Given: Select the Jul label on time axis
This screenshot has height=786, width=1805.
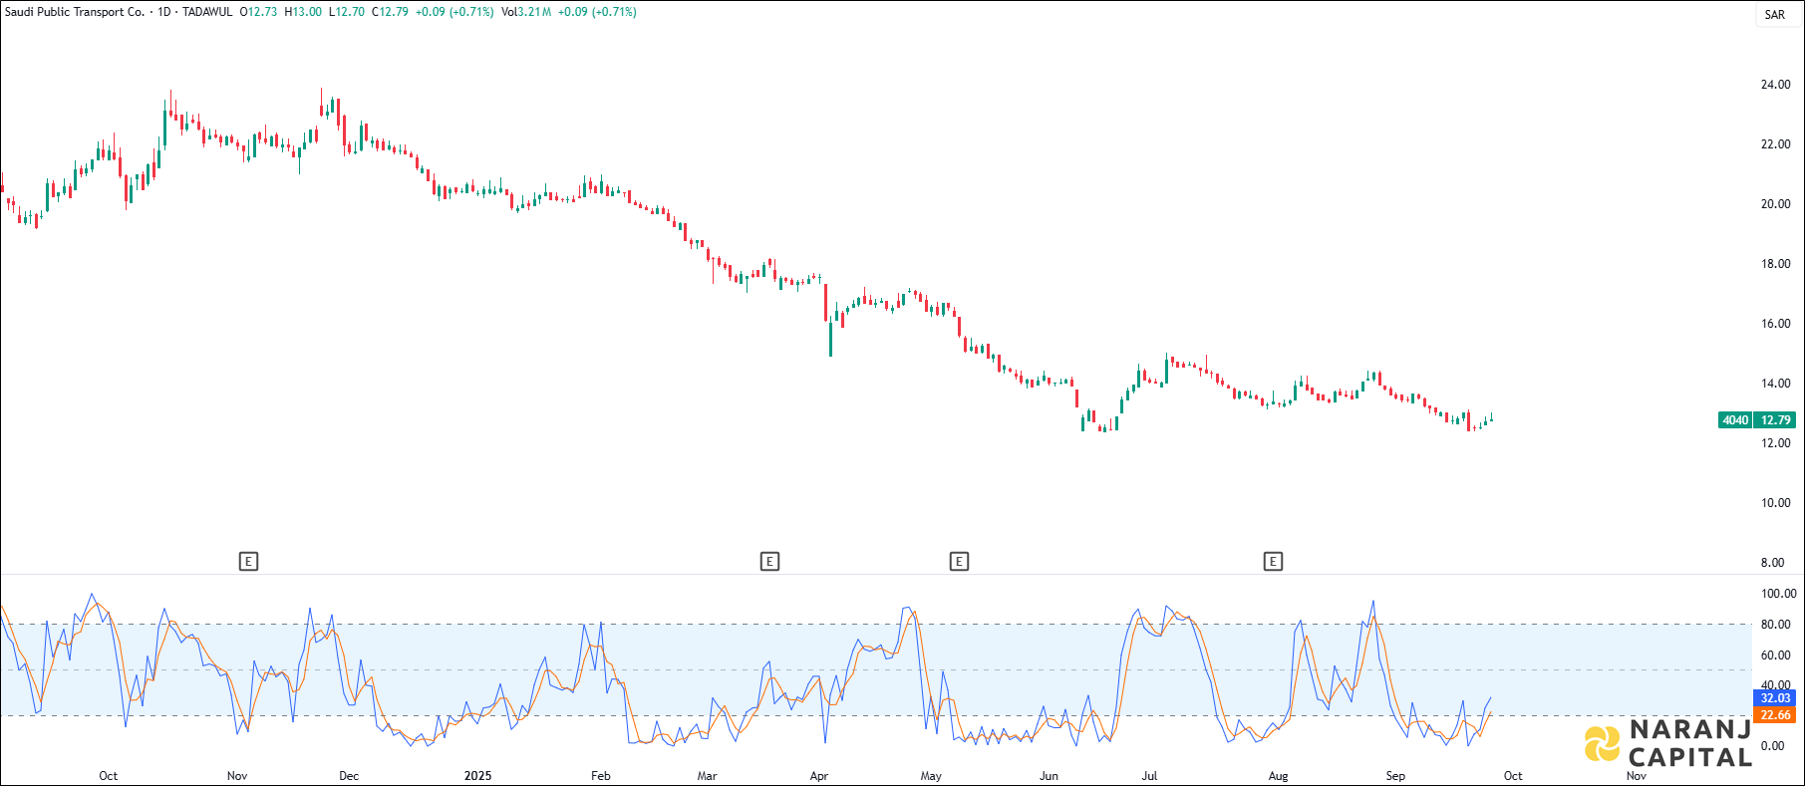Looking at the screenshot, I should pyautogui.click(x=1149, y=776).
